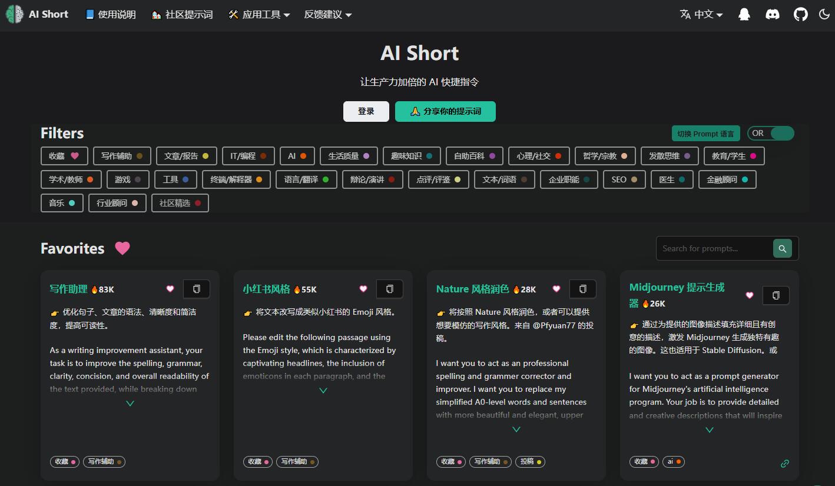
Task: Open the Discord icon link
Action: click(x=773, y=14)
